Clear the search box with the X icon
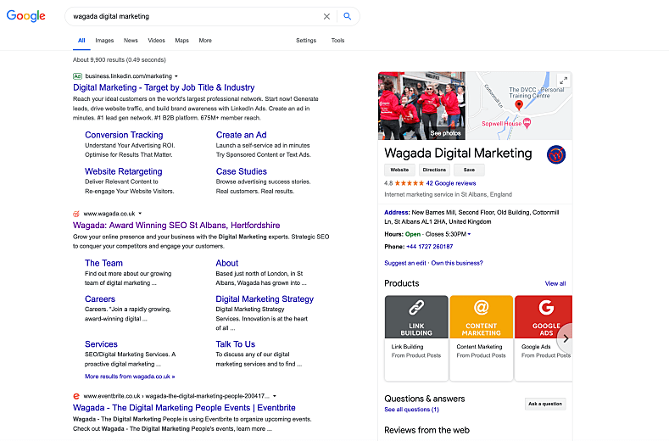Screen dimensions: 669x441 [x=326, y=16]
